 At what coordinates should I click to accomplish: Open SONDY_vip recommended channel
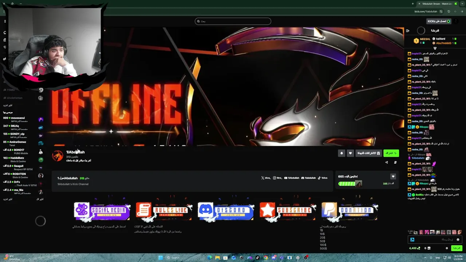click(23, 135)
